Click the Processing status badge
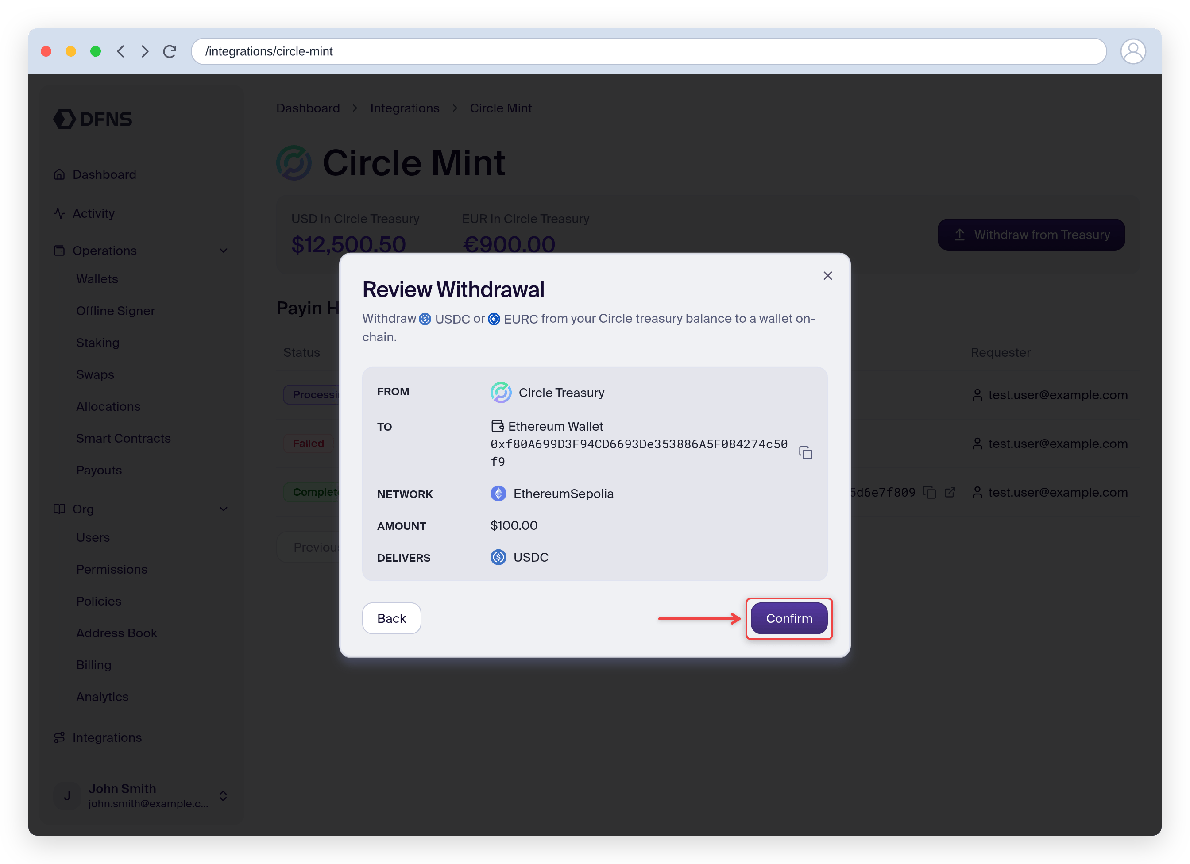 point(313,395)
